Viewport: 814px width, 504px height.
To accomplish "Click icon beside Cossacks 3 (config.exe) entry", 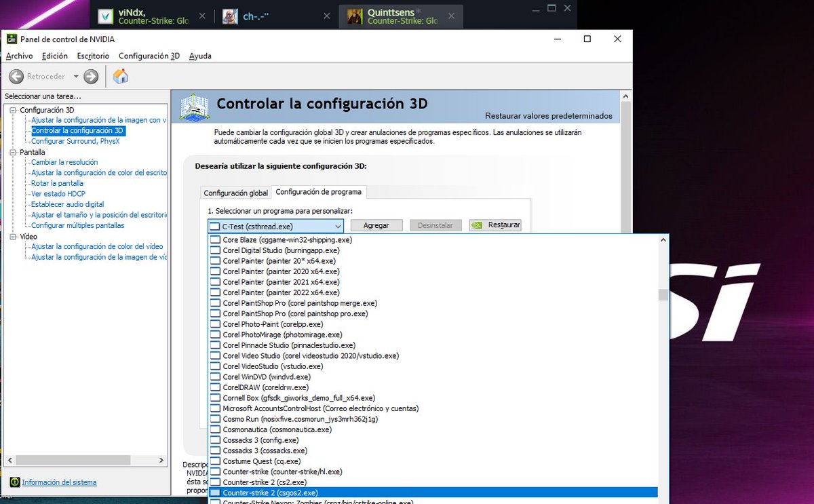I will 216,440.
